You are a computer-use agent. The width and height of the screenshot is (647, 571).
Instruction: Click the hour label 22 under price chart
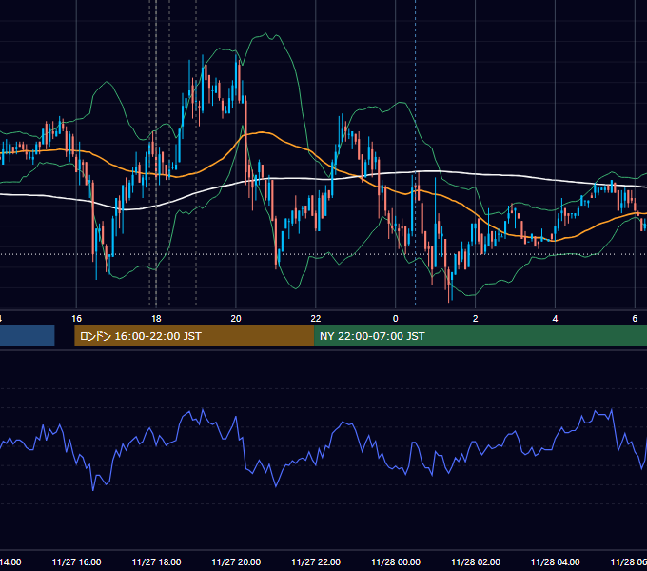click(316, 319)
